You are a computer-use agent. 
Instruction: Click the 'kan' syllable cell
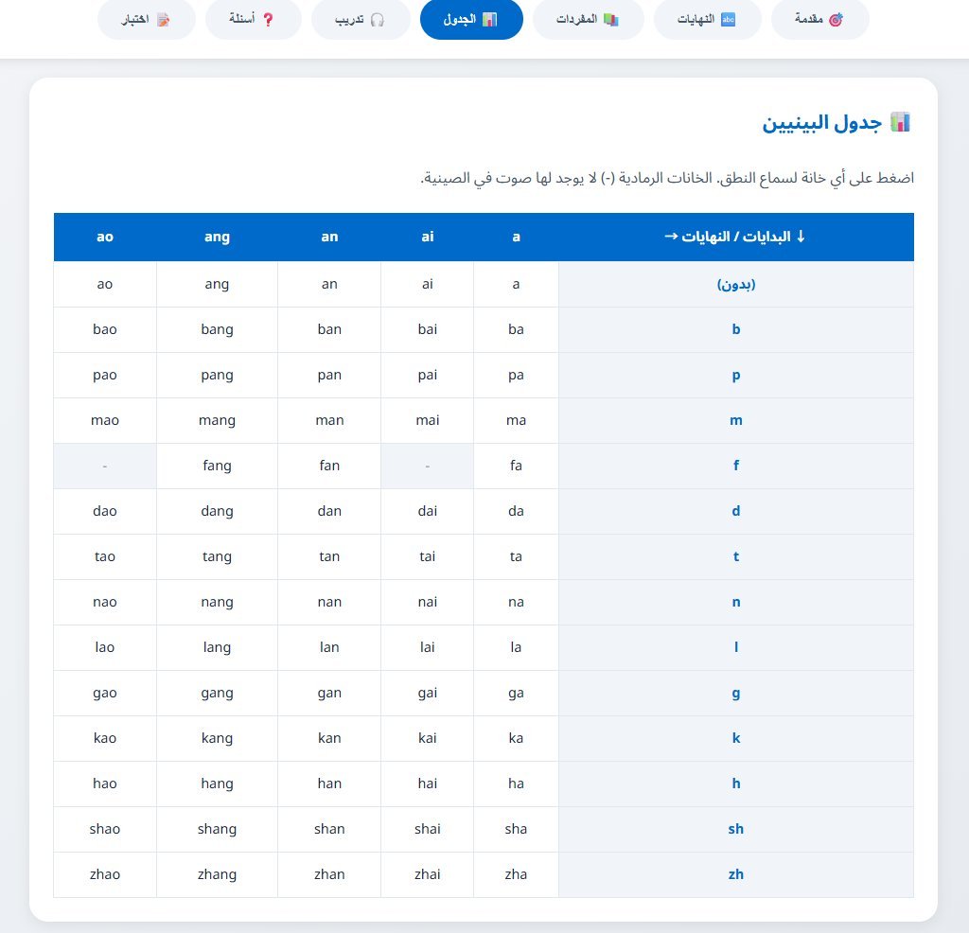(329, 738)
